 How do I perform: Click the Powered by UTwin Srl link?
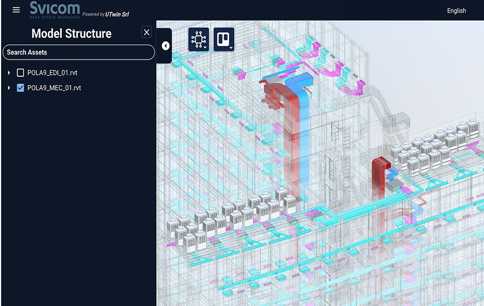[x=106, y=14]
